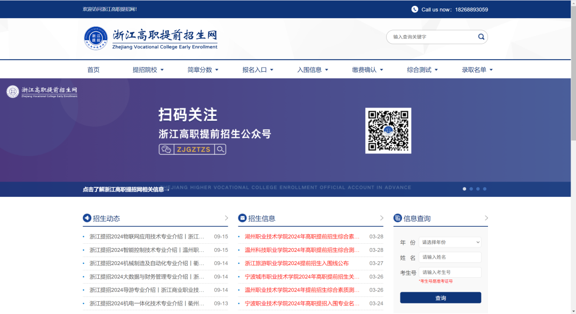The height and width of the screenshot is (314, 576).
Task: Open the 大数据与财务管理专业介绍 news item
Action: 147,277
